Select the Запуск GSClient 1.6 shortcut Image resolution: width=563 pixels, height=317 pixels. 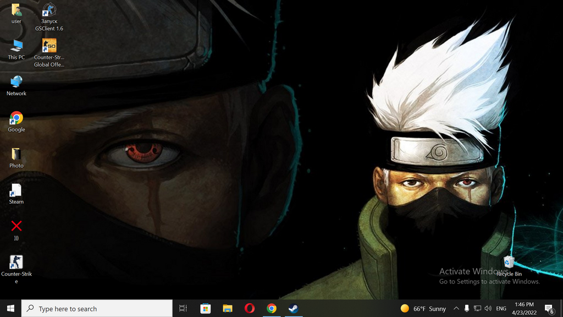click(49, 17)
